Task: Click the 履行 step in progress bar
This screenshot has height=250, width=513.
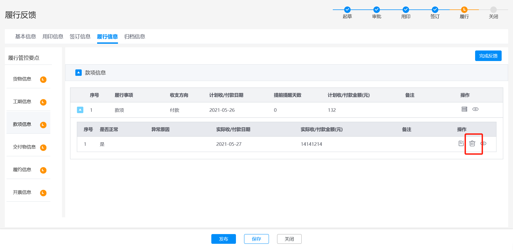Action: tap(464, 10)
